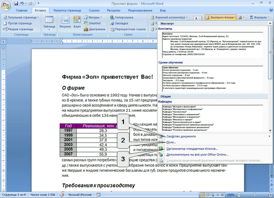Click Число слов: 2 536 word count
The width and height of the screenshot is (274, 198).
(x=43, y=195)
